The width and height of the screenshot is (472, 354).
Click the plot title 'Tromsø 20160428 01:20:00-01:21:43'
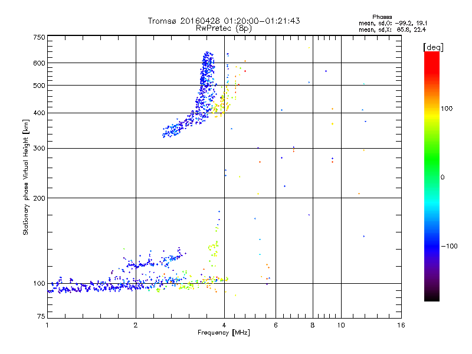point(224,21)
